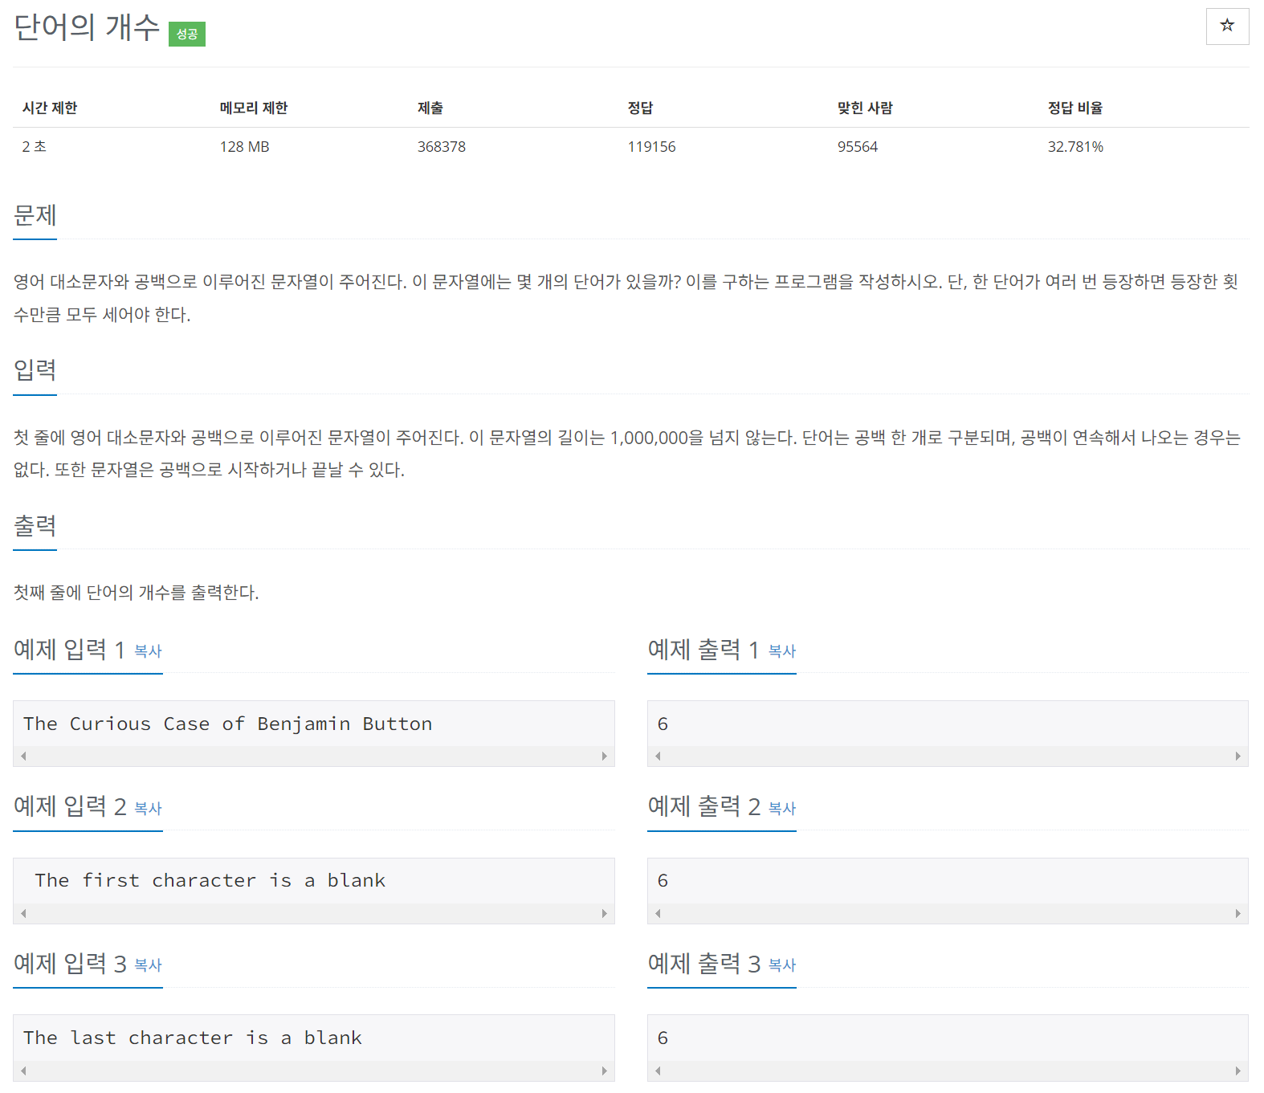Viewport: 1264px width, 1093px height.
Task: Click right scroll arrow under example input 1
Action: coord(605,756)
